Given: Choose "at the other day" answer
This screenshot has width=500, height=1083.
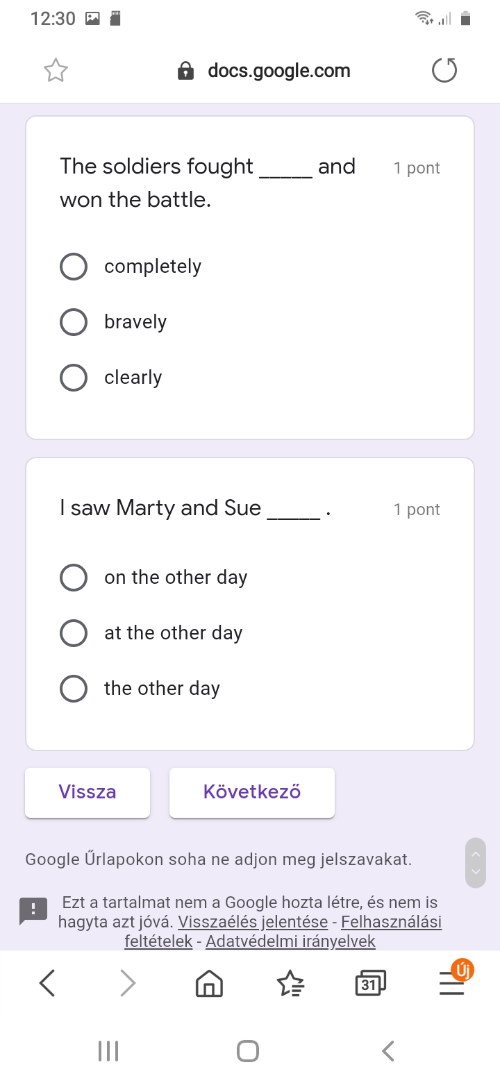Looking at the screenshot, I should (74, 633).
